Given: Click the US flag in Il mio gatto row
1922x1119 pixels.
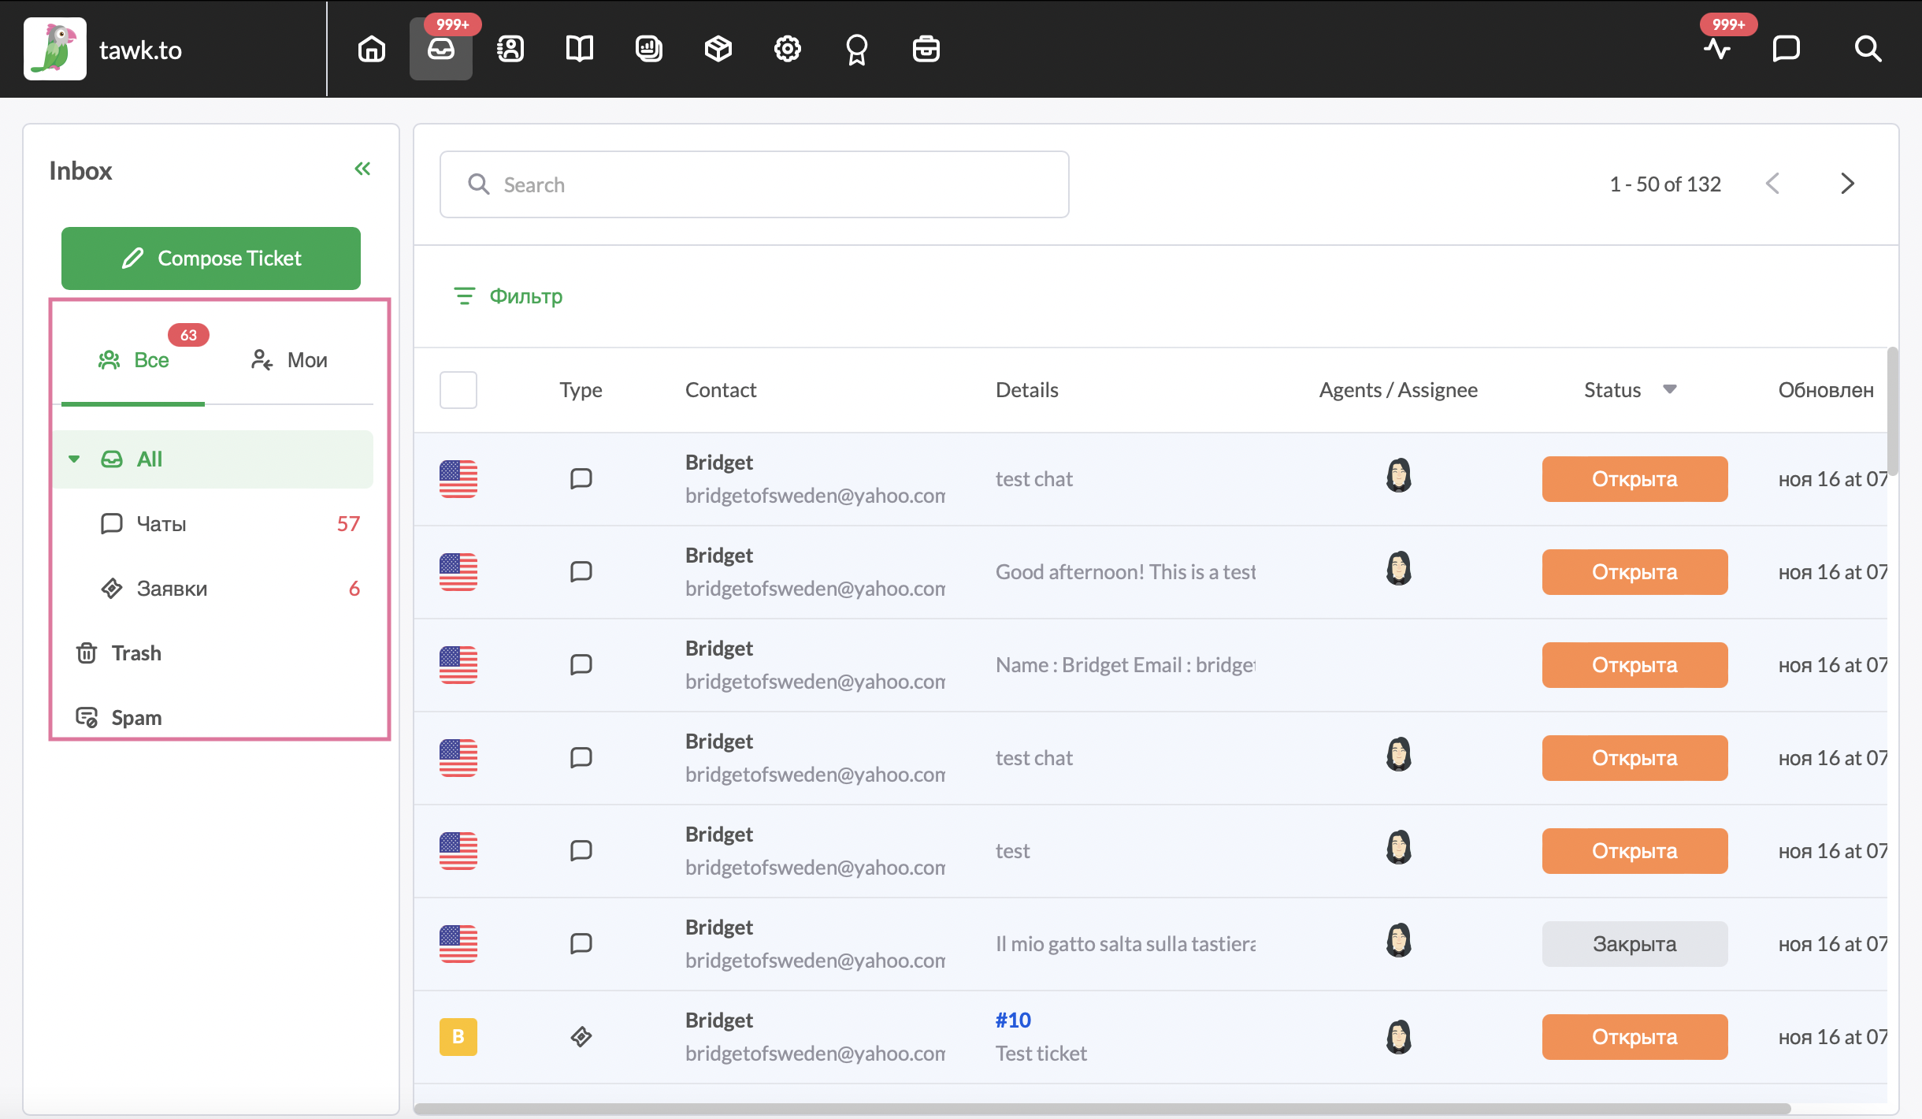Looking at the screenshot, I should click(x=458, y=944).
